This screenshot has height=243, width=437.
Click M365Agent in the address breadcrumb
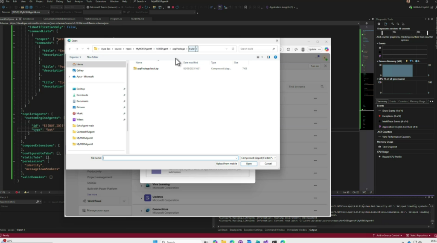tap(162, 49)
